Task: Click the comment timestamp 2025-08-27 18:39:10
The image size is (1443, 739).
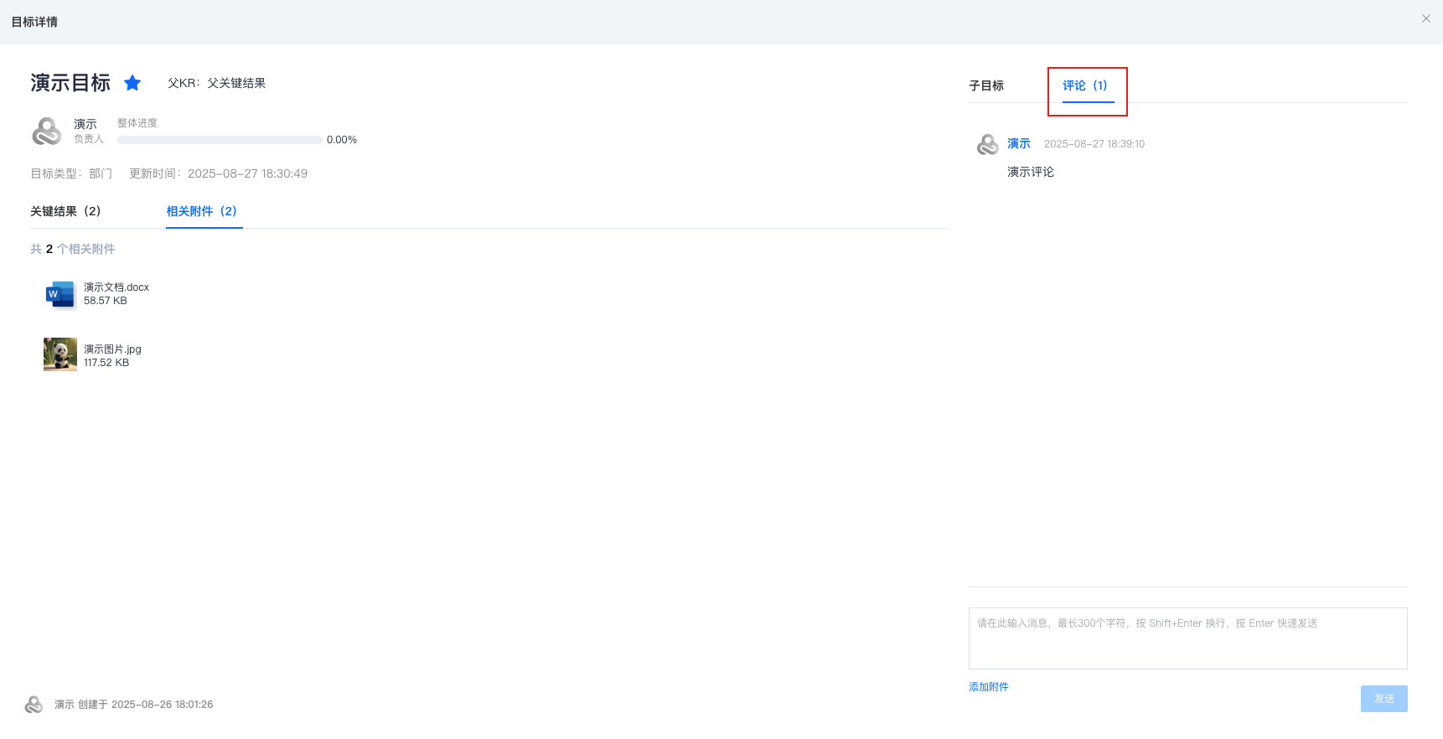Action: [x=1094, y=144]
